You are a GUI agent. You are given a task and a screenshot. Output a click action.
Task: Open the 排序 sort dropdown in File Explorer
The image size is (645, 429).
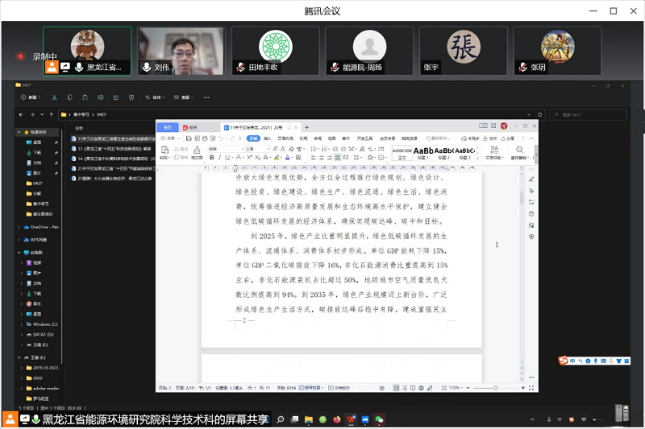155,97
